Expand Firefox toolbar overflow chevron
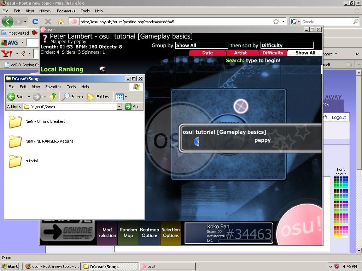The height and width of the screenshot is (271, 362). pos(357,54)
